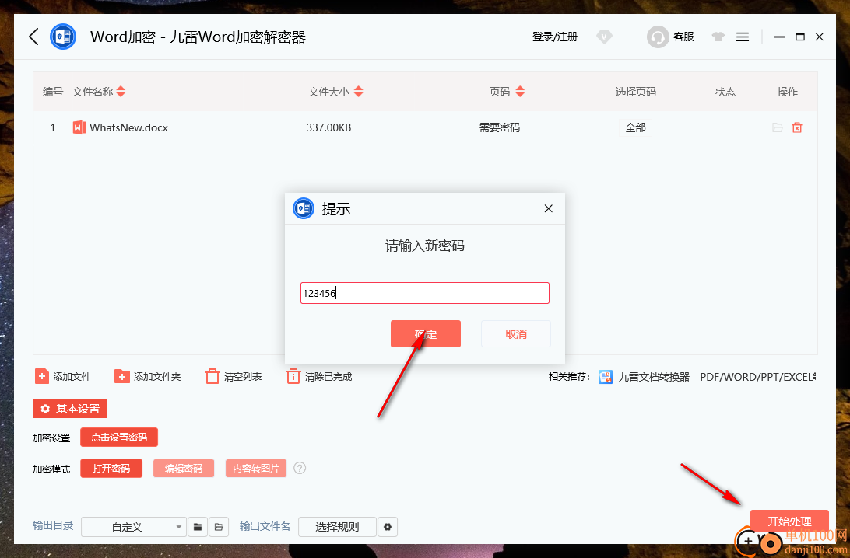Delete WhatsNew.docx from the list
850x558 pixels.
click(x=797, y=127)
